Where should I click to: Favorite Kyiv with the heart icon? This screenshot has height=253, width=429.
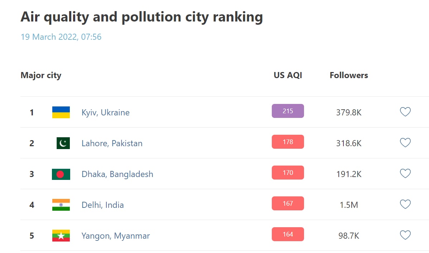[x=405, y=112]
